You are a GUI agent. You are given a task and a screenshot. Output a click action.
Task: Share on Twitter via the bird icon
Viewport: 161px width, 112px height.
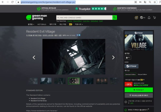79,35
